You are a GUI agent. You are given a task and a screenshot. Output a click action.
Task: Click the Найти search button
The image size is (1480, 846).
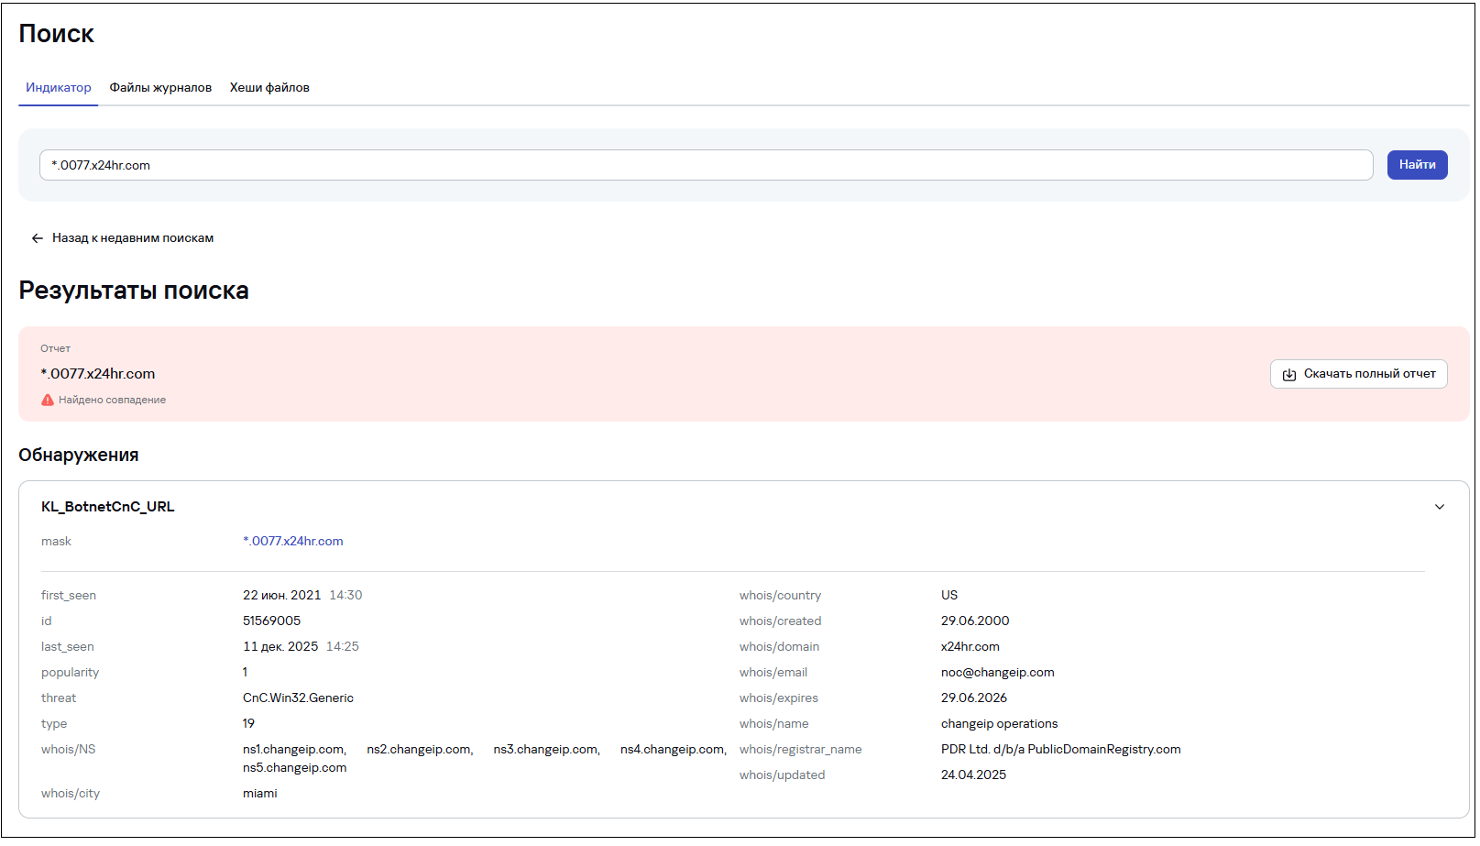point(1417,165)
